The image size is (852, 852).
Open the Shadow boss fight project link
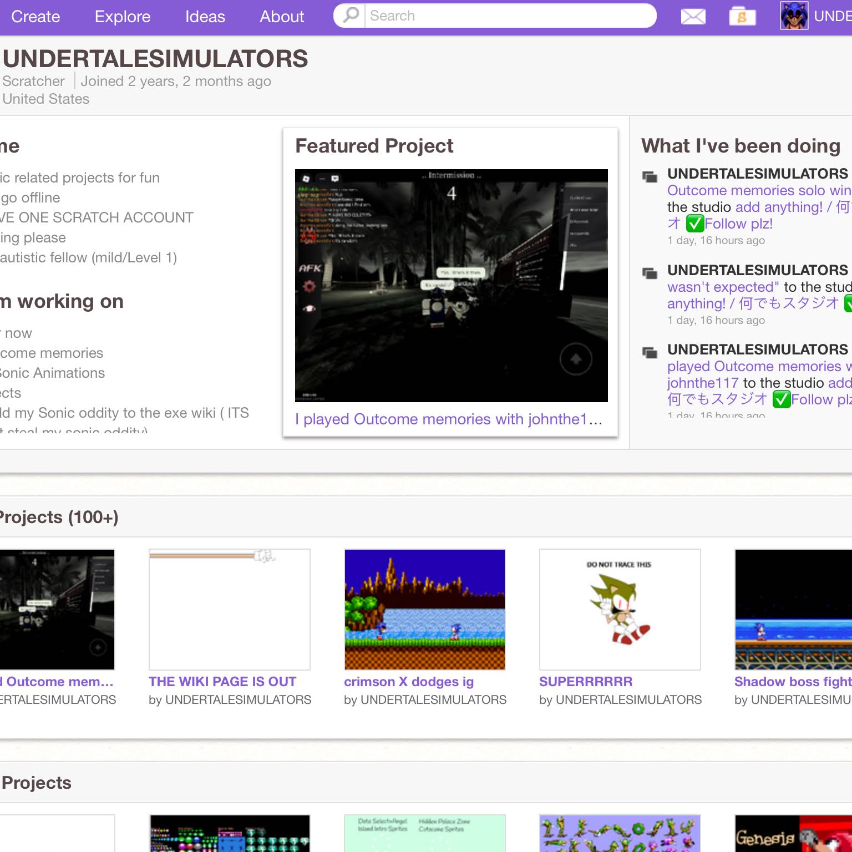(x=793, y=682)
